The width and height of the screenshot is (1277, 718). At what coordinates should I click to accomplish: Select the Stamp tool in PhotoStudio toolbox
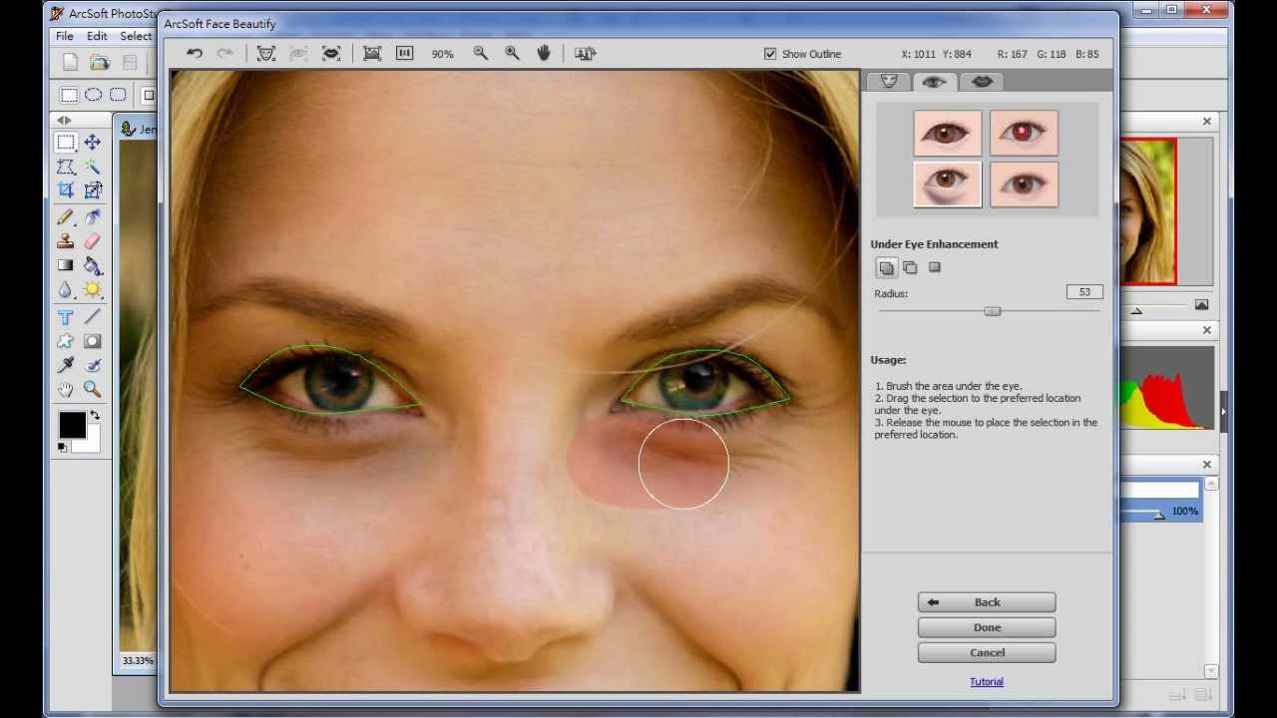tap(66, 240)
